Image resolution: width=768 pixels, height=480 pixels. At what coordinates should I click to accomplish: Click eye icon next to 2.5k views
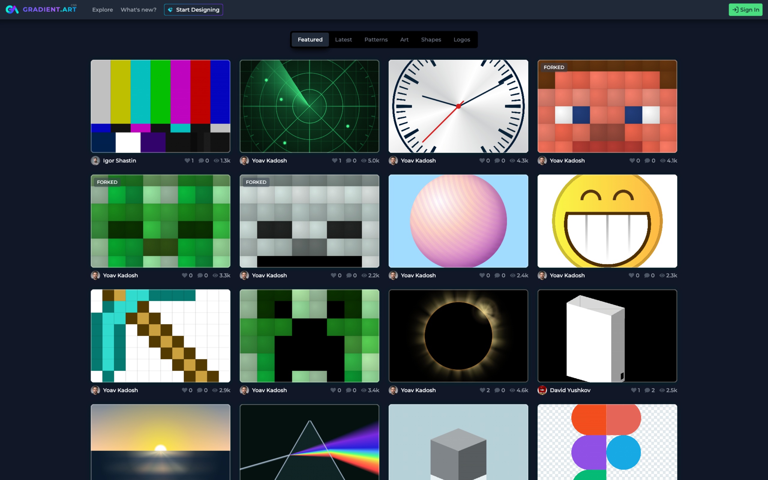(662, 390)
